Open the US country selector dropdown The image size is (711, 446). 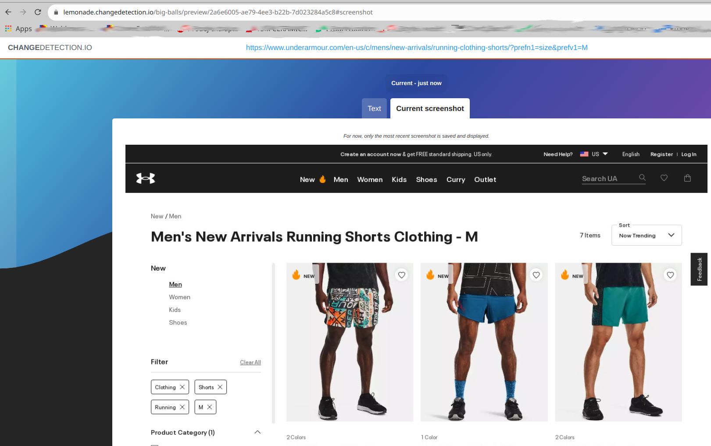coord(594,154)
